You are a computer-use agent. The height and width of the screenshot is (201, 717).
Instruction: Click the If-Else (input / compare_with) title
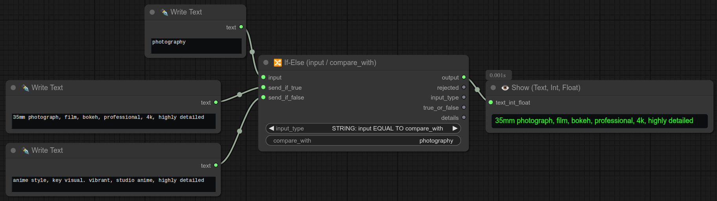click(330, 63)
